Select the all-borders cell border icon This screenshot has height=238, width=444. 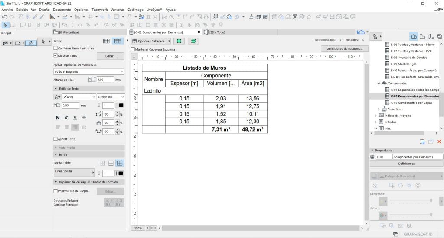(120, 163)
